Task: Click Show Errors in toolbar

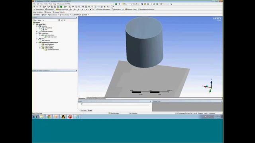Action: click(135, 4)
